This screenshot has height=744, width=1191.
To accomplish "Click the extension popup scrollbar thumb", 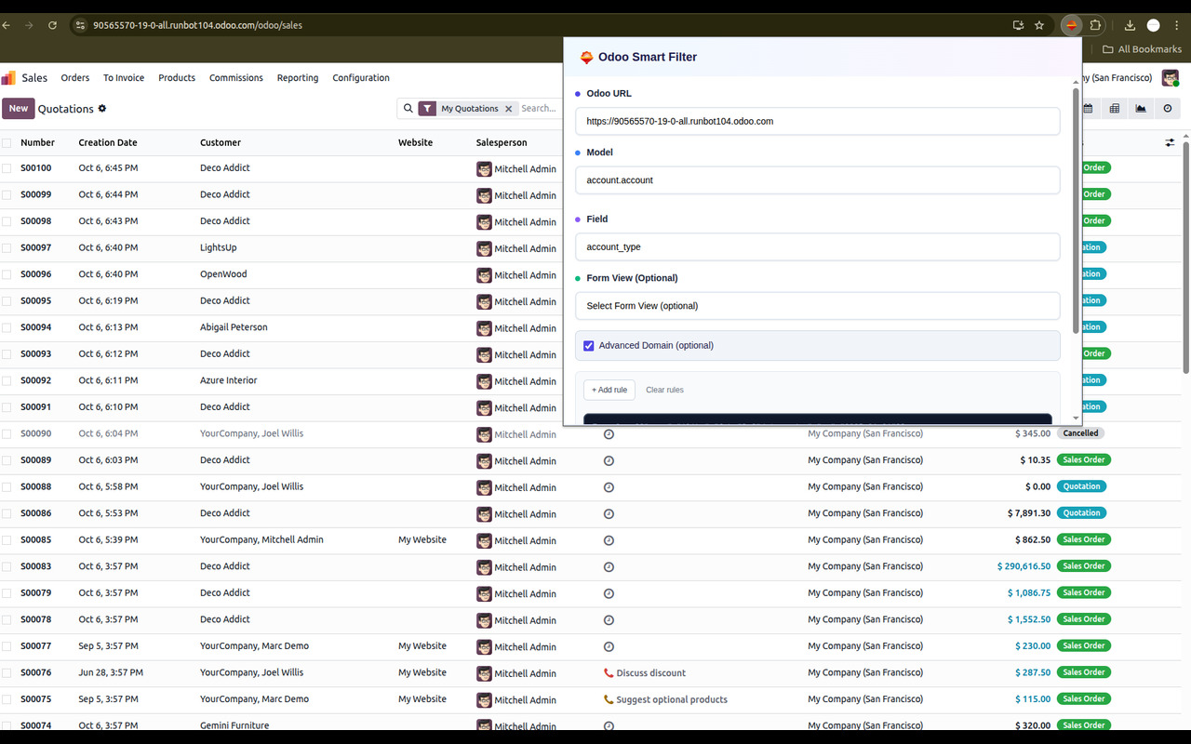I will click(1077, 210).
